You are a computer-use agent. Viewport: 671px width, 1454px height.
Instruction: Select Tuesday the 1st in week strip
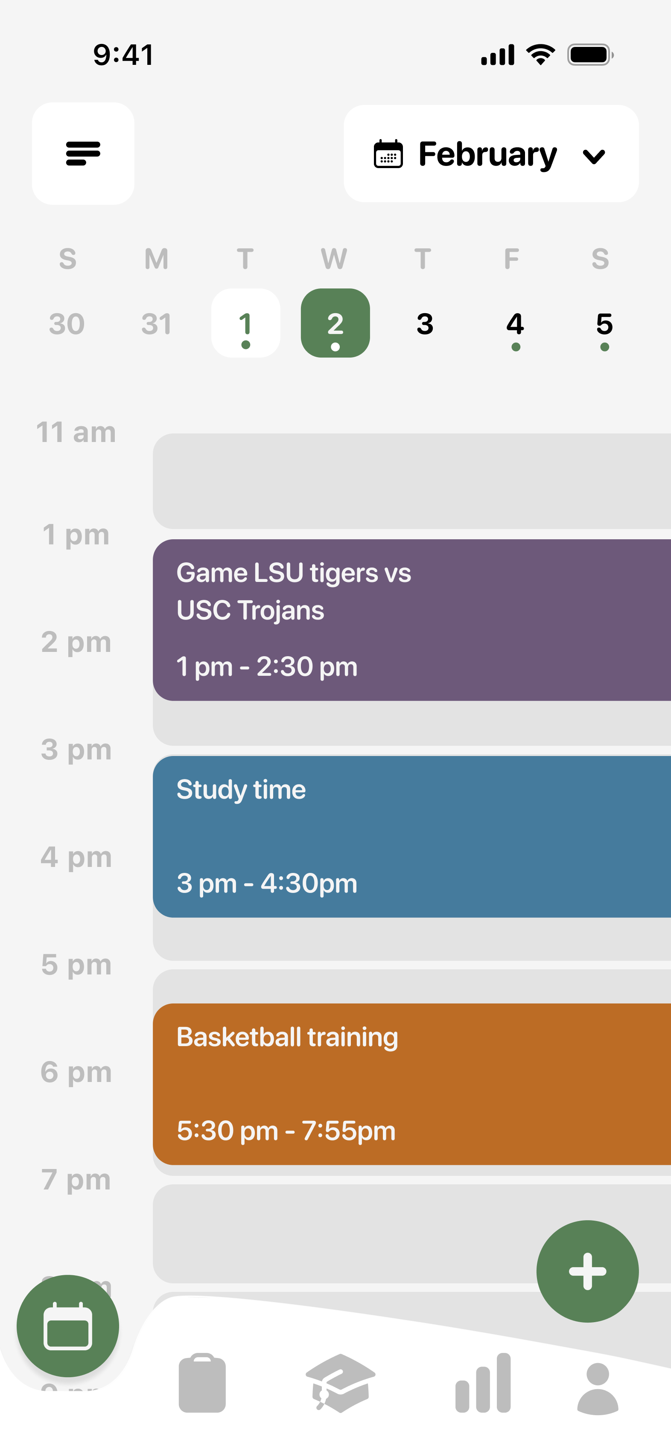(x=246, y=323)
